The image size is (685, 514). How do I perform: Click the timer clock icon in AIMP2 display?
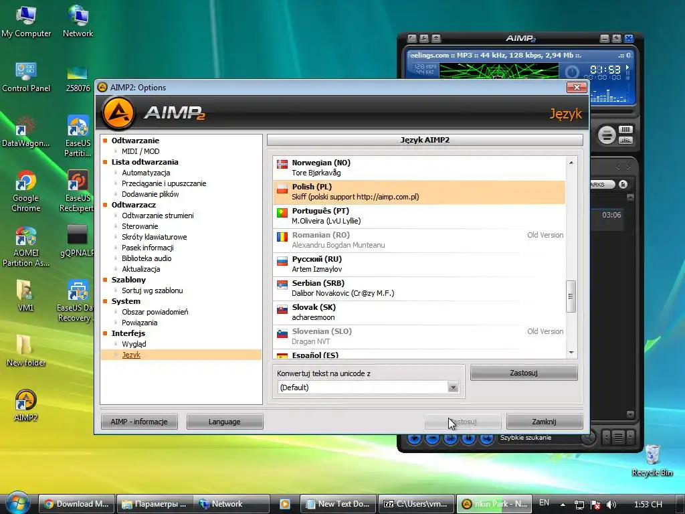pyautogui.click(x=572, y=72)
